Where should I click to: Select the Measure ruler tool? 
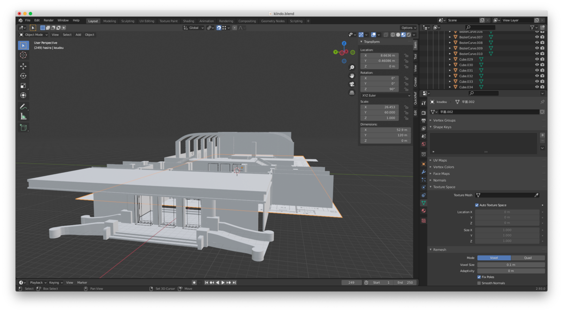(x=23, y=116)
